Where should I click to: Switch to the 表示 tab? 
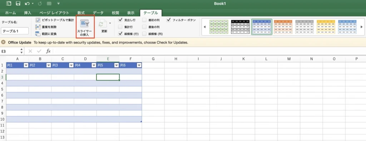point(131,13)
